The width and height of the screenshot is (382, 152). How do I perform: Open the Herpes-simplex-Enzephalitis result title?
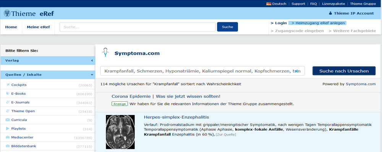(x=176, y=117)
